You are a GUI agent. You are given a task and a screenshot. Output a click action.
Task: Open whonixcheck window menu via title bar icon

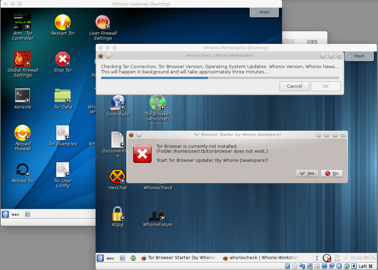(101, 56)
